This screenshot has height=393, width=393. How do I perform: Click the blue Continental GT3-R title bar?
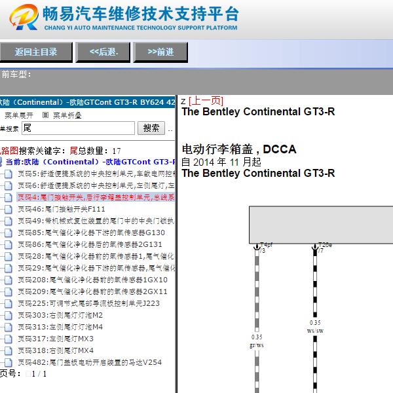(x=88, y=102)
